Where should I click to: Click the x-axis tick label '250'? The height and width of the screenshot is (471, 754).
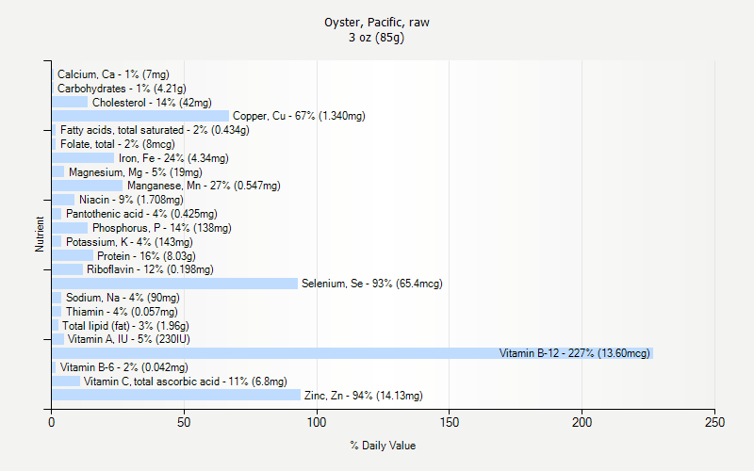[714, 422]
